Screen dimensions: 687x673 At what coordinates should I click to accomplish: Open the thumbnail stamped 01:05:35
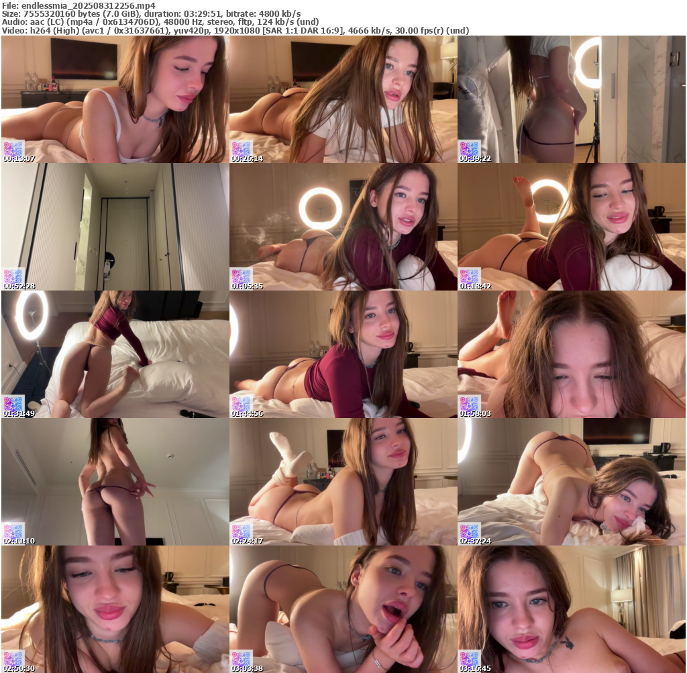pos(343,227)
